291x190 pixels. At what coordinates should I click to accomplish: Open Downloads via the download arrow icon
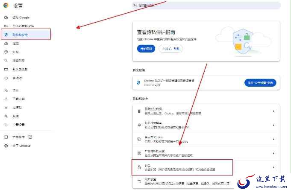(6, 99)
